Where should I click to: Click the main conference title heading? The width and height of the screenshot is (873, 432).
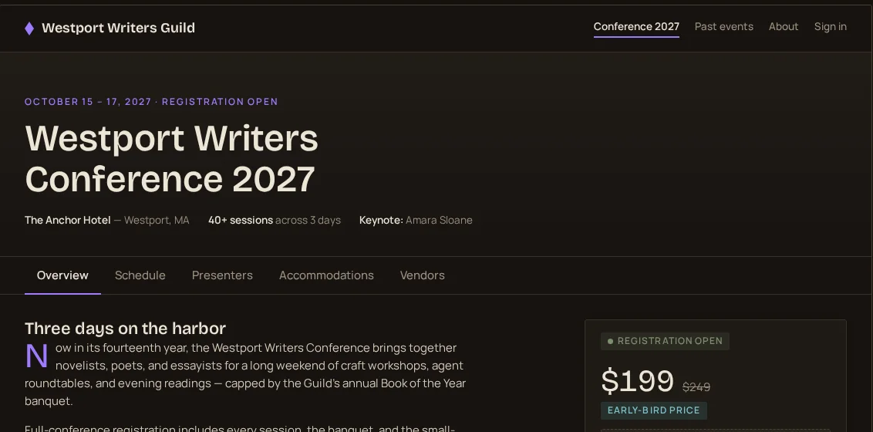(171, 159)
